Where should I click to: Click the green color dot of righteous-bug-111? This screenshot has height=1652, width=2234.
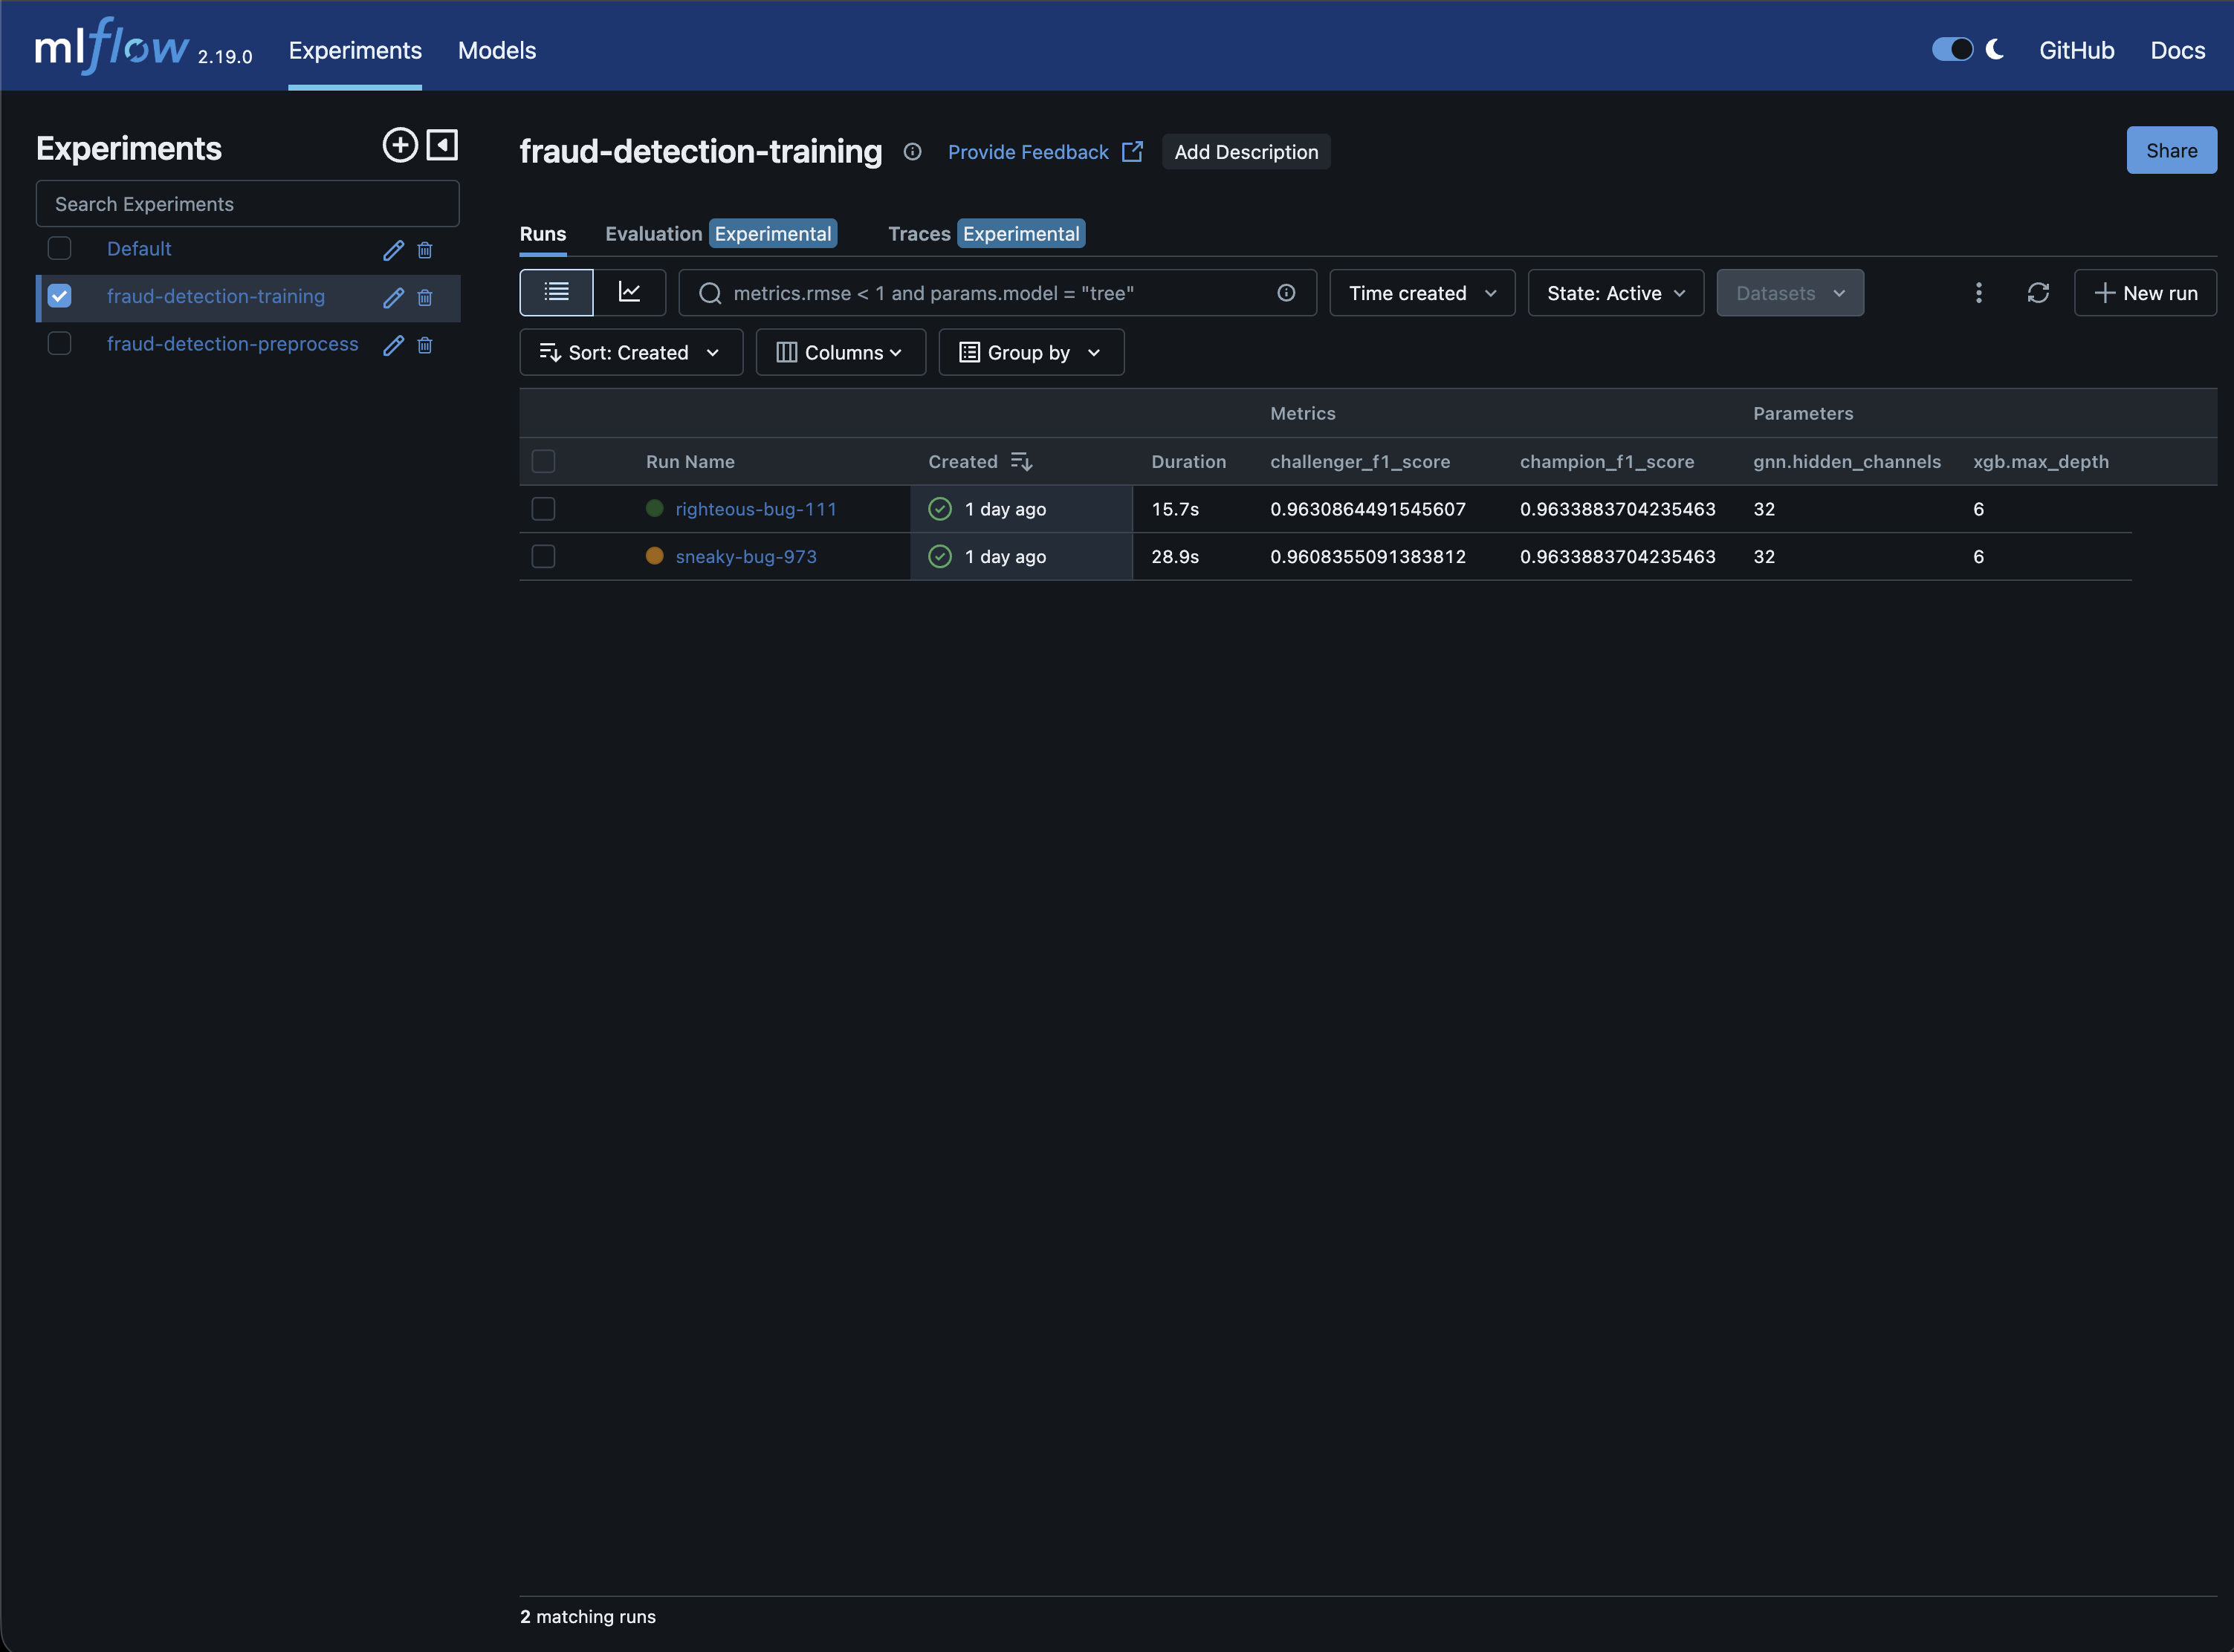click(x=654, y=508)
